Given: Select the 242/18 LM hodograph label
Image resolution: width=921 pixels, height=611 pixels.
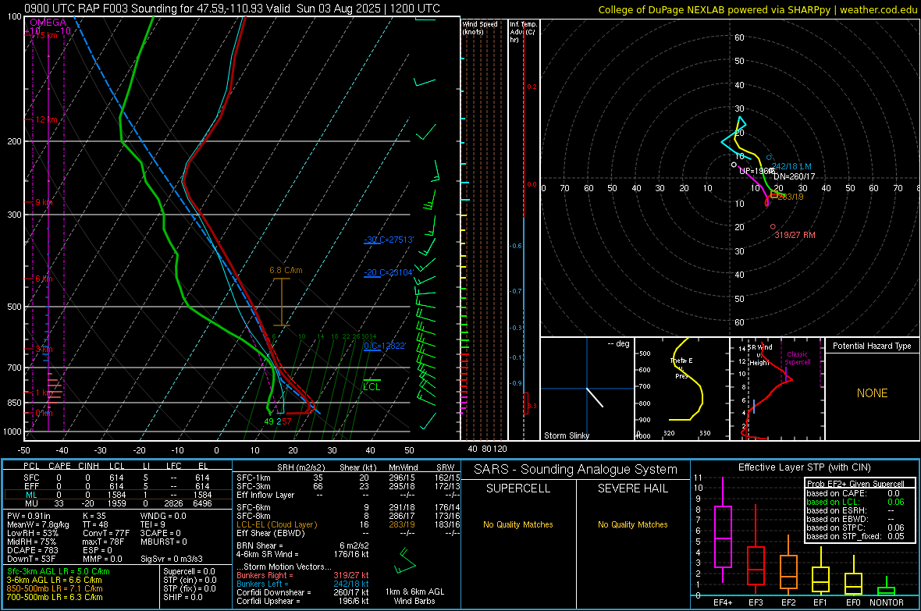Looking at the screenshot, I should pos(791,166).
